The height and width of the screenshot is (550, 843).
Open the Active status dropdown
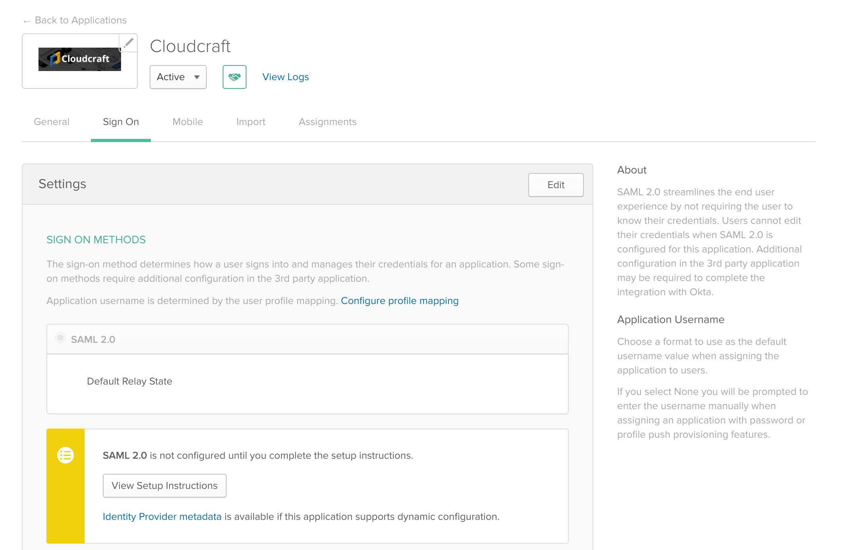178,77
